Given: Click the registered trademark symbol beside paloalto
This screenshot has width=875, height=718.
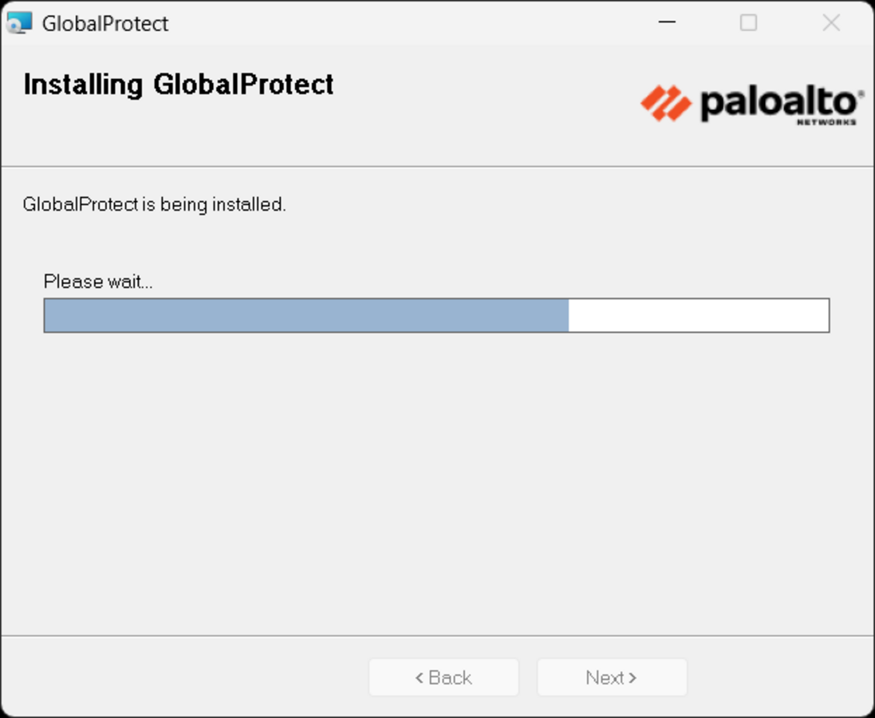Looking at the screenshot, I should (x=861, y=93).
